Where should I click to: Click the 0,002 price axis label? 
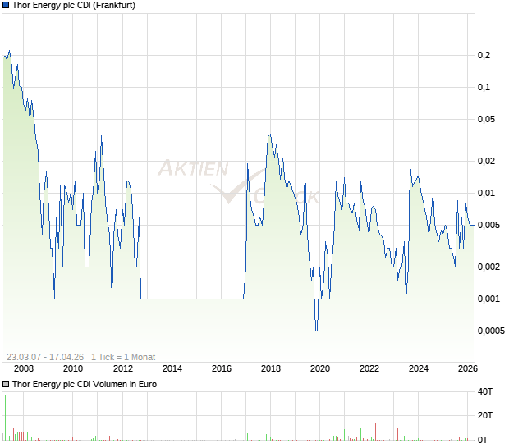point(488,267)
